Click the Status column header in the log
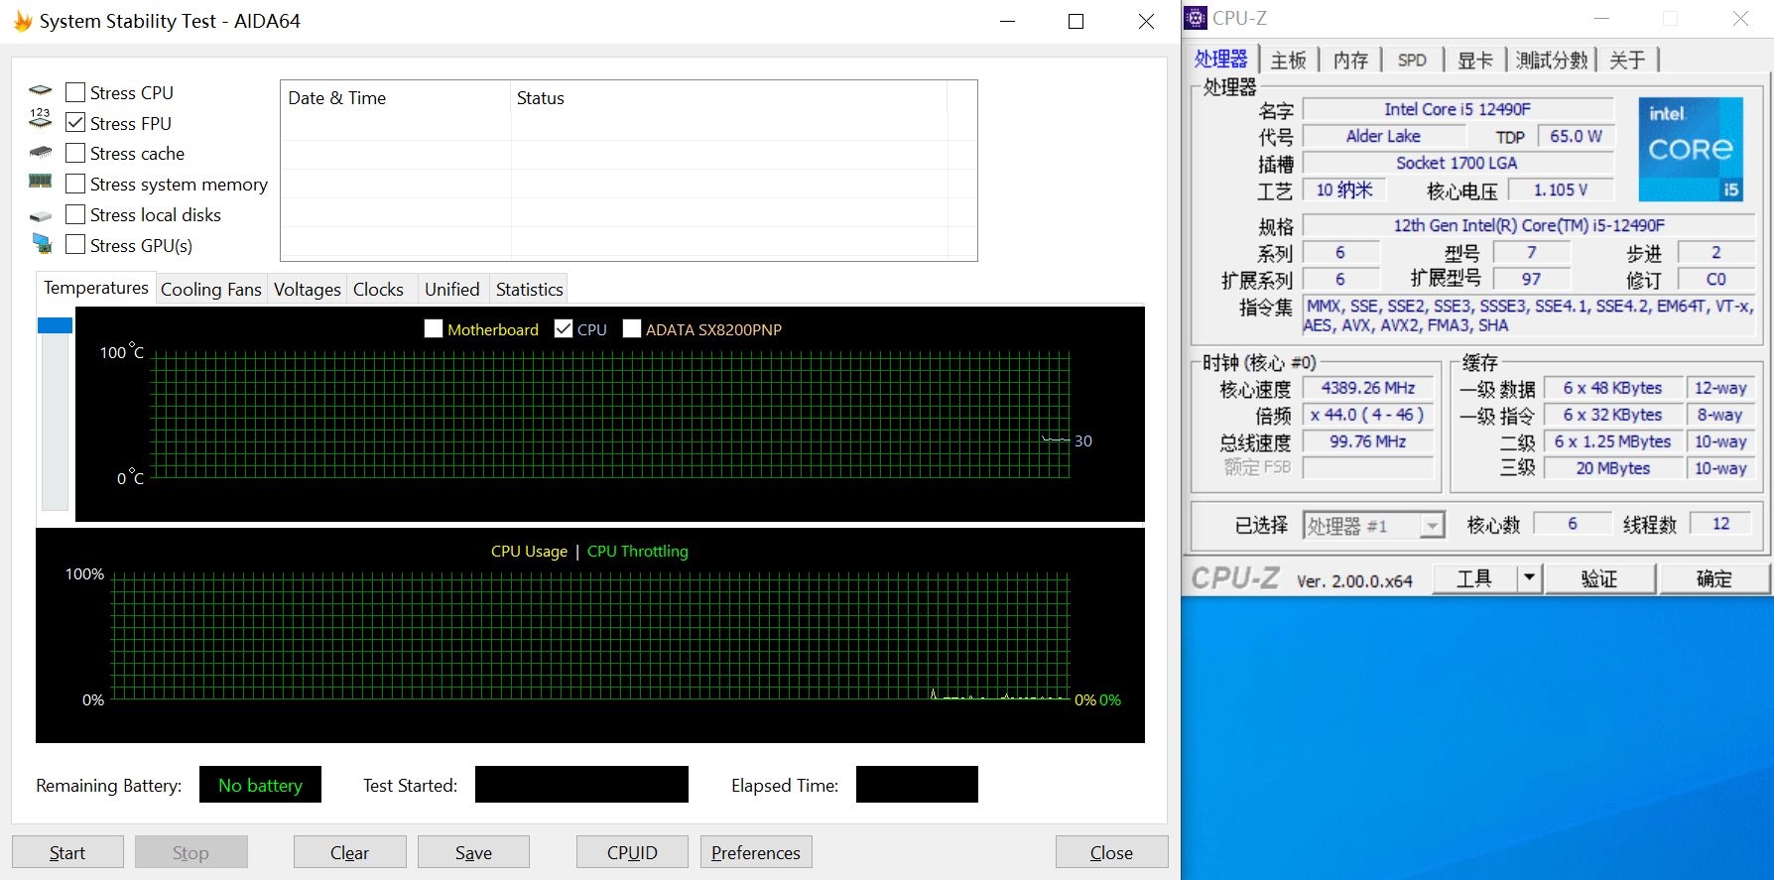 (729, 98)
